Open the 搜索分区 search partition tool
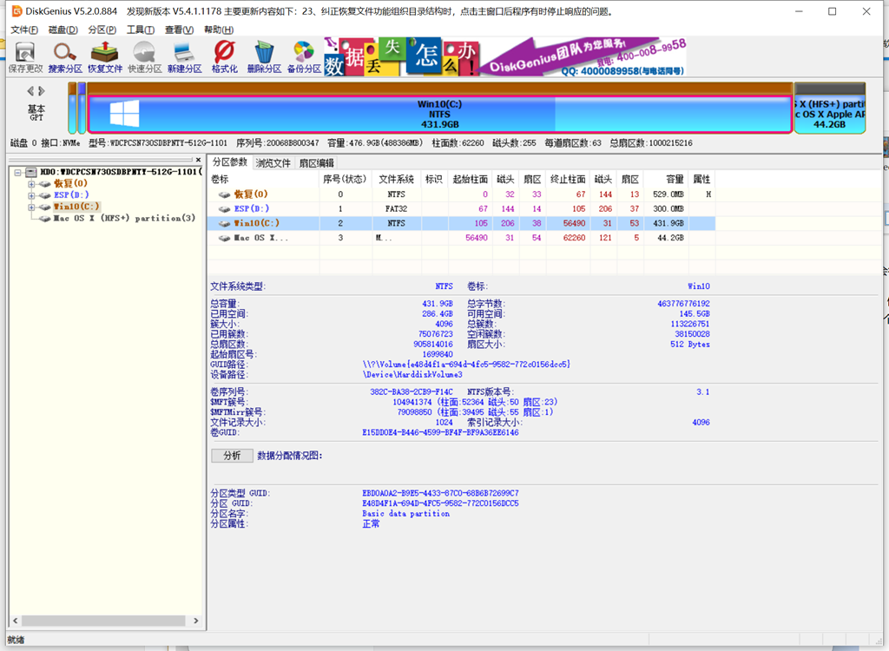The image size is (889, 651). pos(65,58)
